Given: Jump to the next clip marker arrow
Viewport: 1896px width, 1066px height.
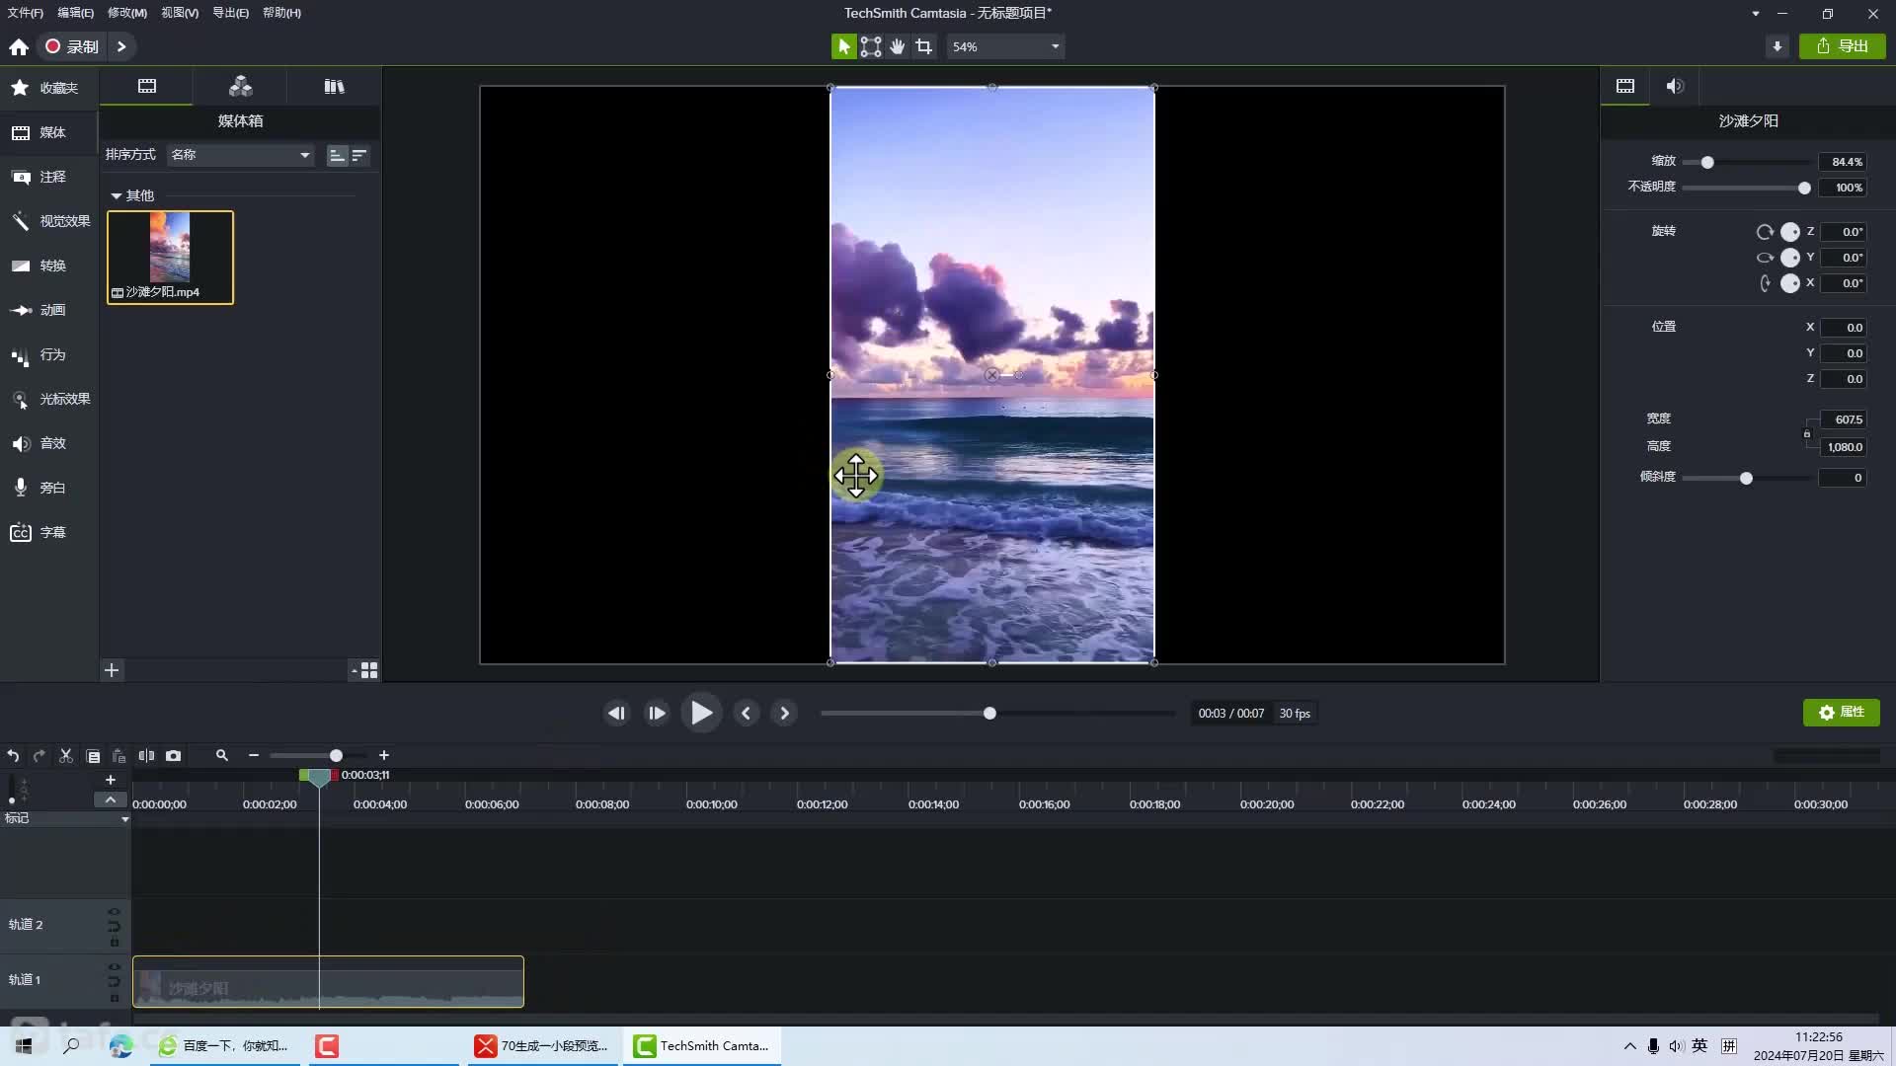Looking at the screenshot, I should (785, 713).
